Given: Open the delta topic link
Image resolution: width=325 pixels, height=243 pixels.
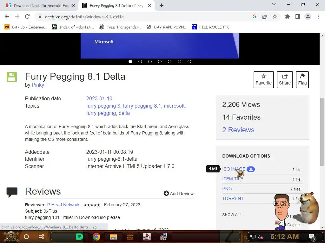Looking at the screenshot, I should 124,113.
